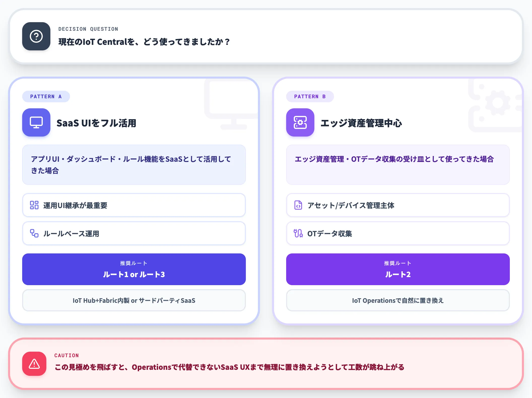Select the PATTERN B badge
The width and height of the screenshot is (532, 398).
(310, 96)
